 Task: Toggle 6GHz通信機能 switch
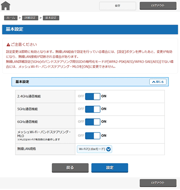[x=93, y=122]
